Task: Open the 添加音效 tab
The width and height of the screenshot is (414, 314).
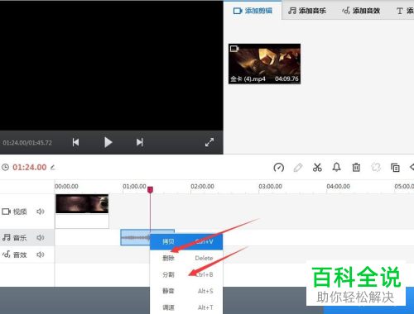Action: point(361,11)
